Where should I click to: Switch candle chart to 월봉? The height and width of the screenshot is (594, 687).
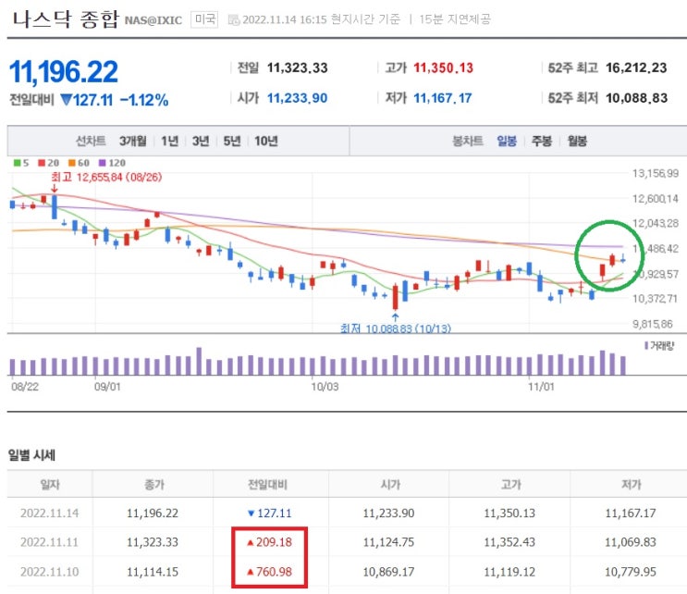pos(577,142)
